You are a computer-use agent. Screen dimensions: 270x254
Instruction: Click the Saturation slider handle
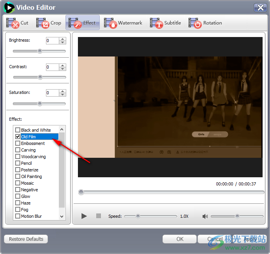40,104
